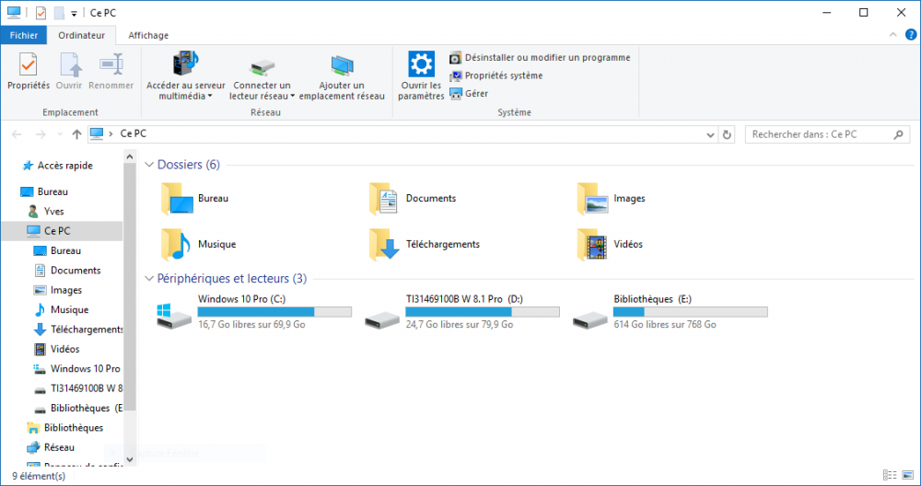
Task: Collapse the ribbon with chevron
Action: point(892,35)
